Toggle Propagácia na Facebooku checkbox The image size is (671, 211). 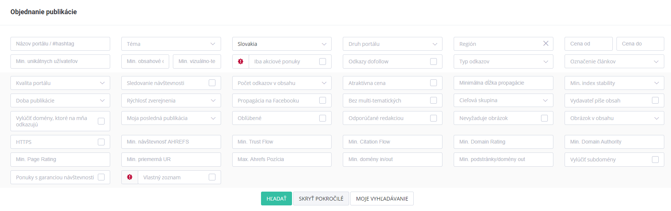point(323,100)
